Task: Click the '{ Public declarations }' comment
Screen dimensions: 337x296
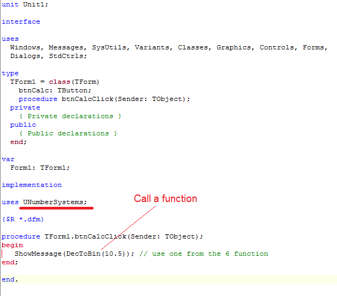Action: click(68, 133)
